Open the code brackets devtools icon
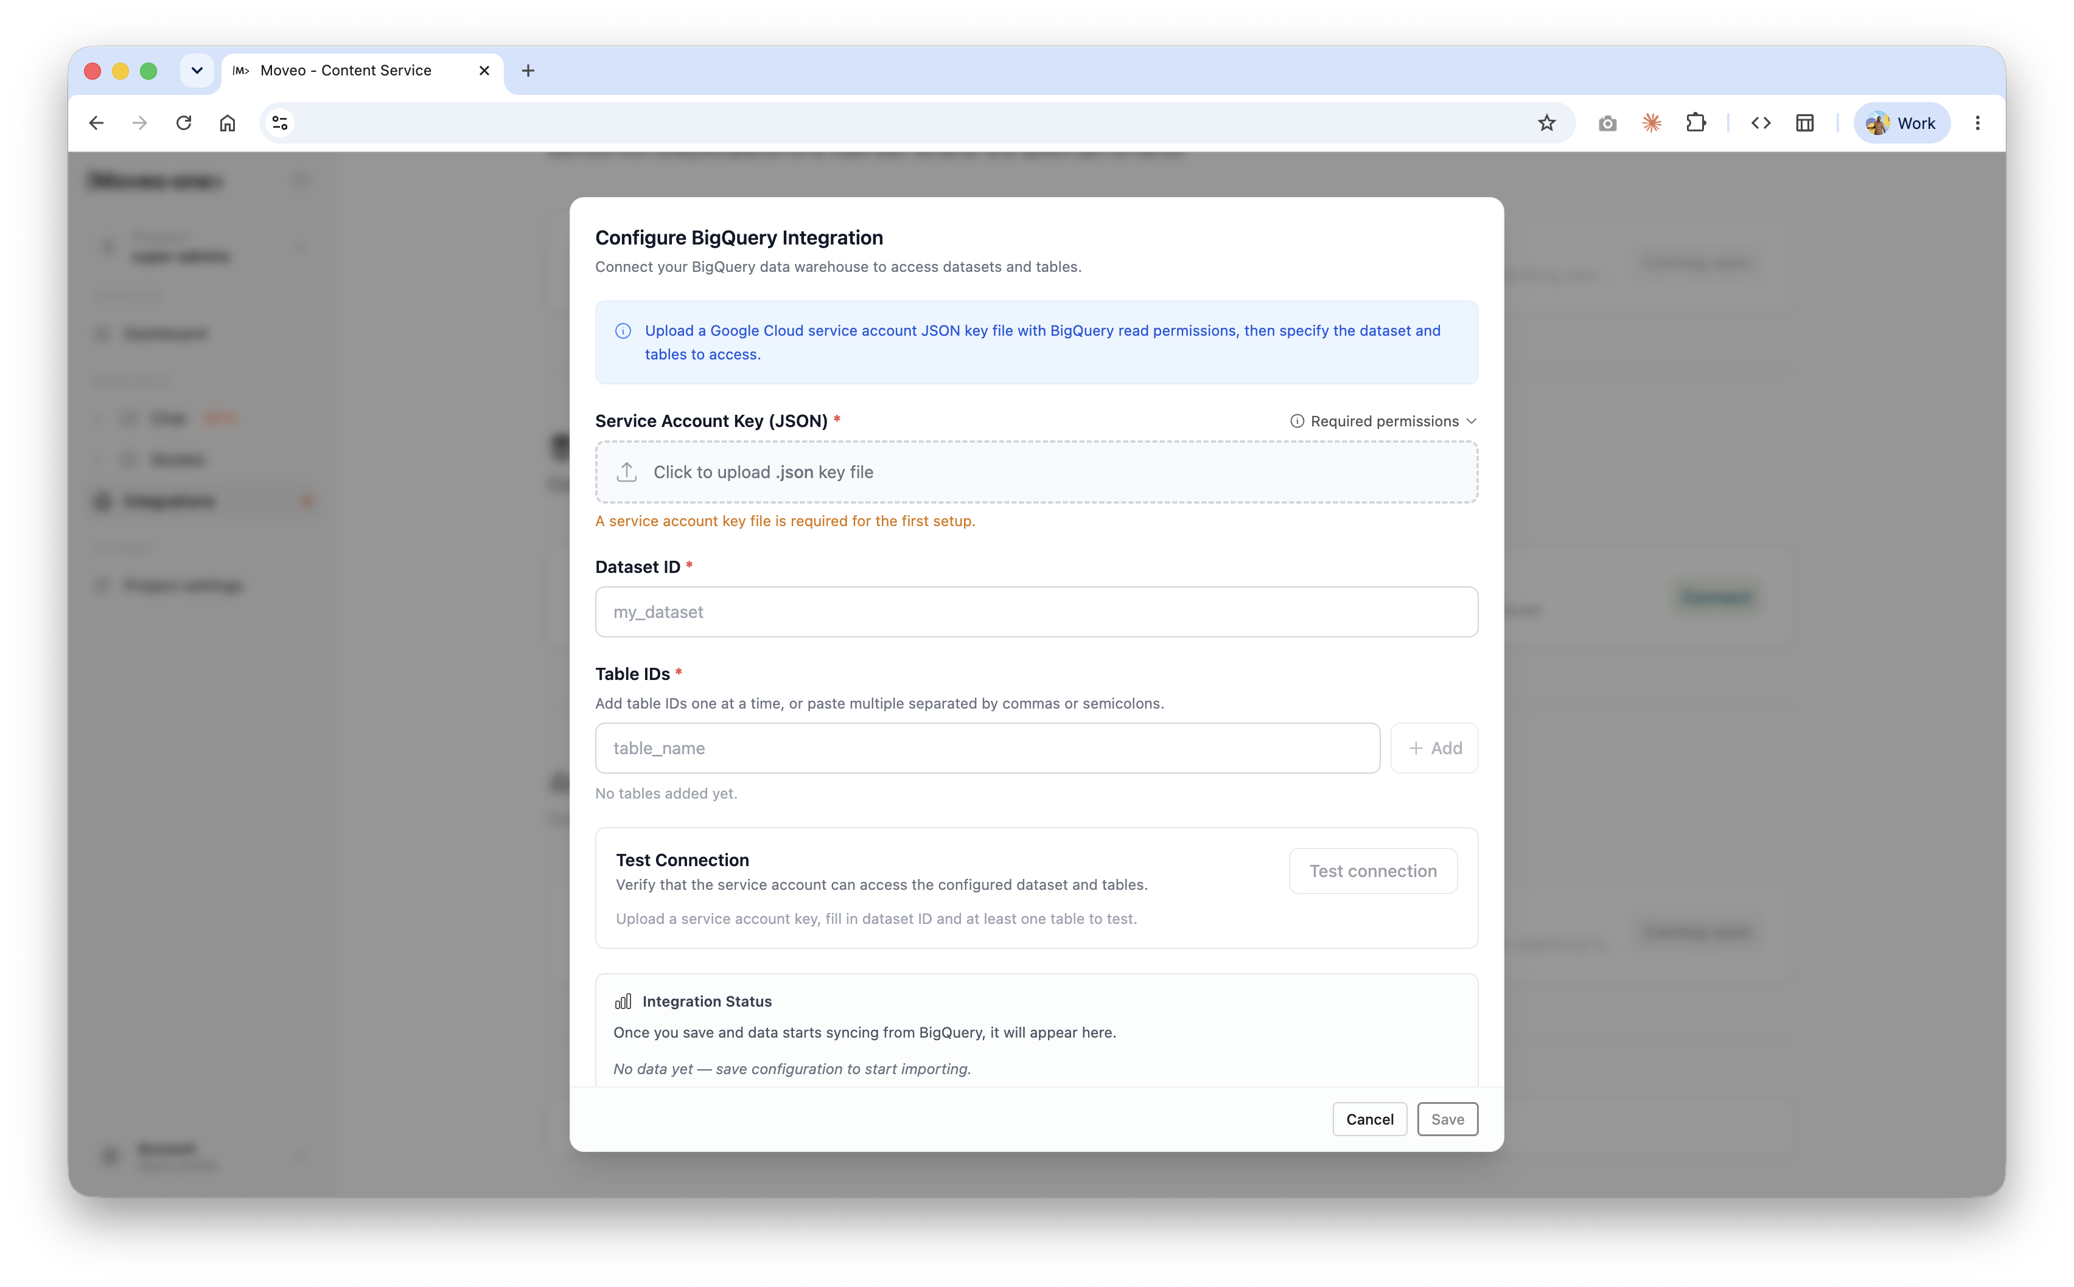 click(x=1761, y=123)
